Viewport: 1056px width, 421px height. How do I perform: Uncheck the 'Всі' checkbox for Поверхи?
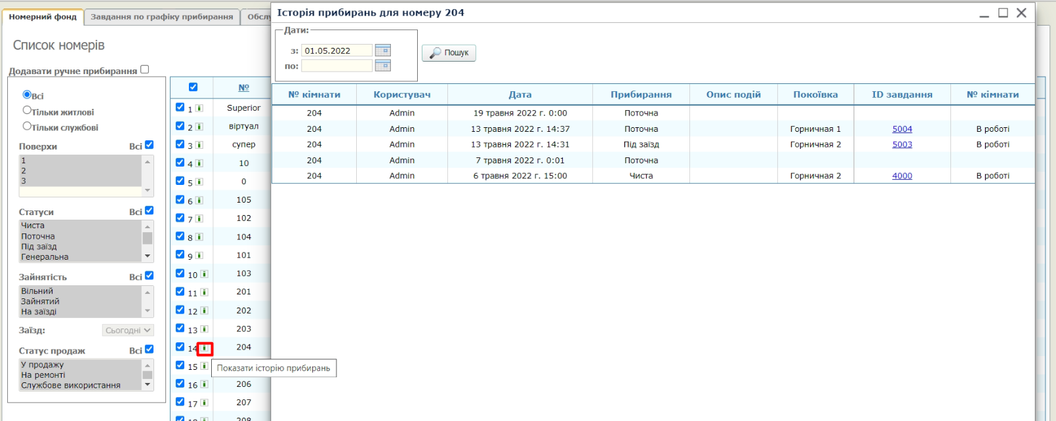coord(149,145)
